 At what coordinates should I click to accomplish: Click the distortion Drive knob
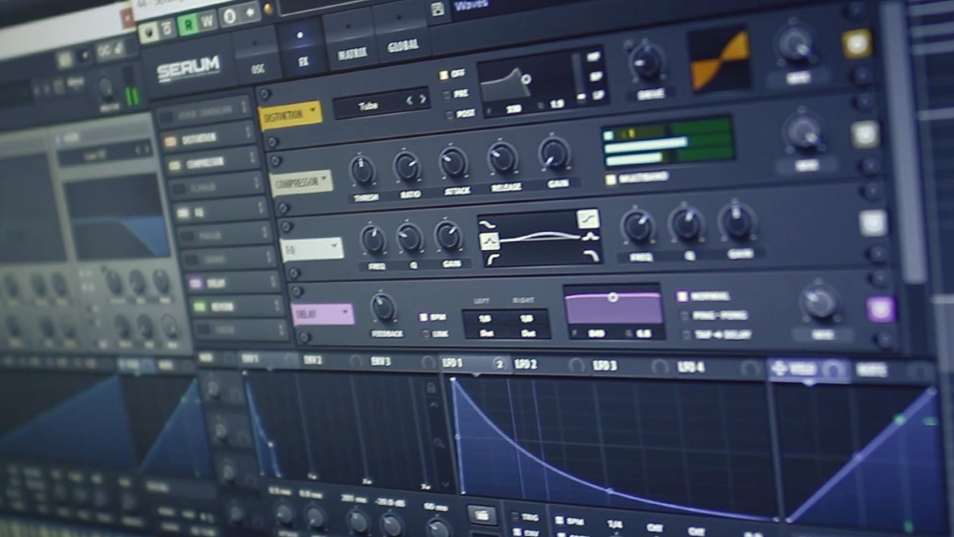[x=646, y=63]
